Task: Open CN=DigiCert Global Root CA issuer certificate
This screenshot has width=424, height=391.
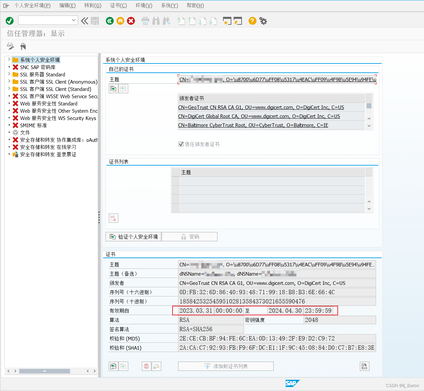Action: pyautogui.click(x=259, y=116)
